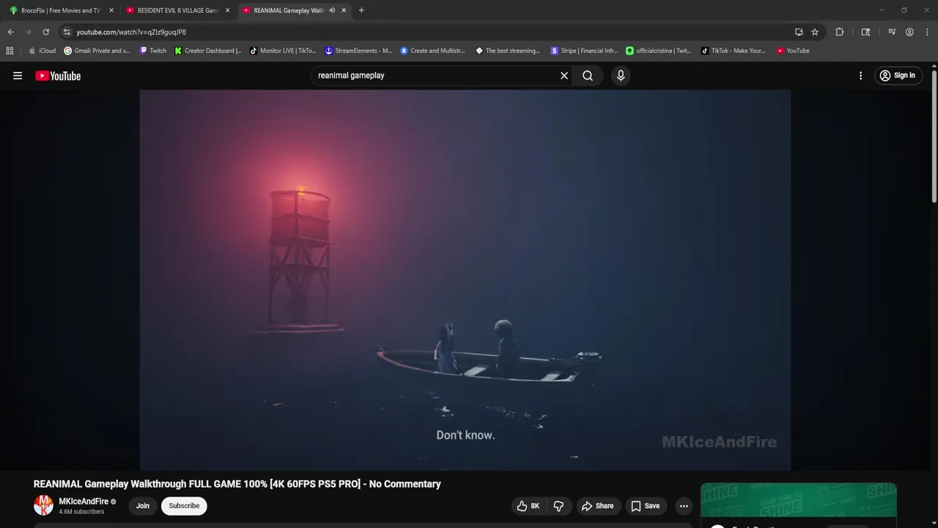Share this video
The image size is (938, 528).
point(597,506)
